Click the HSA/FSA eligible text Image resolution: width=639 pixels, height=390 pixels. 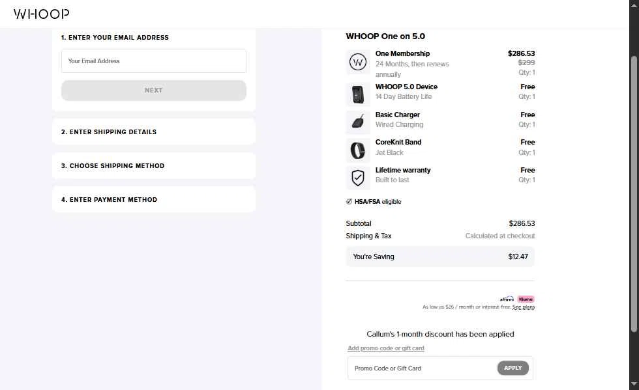(378, 202)
